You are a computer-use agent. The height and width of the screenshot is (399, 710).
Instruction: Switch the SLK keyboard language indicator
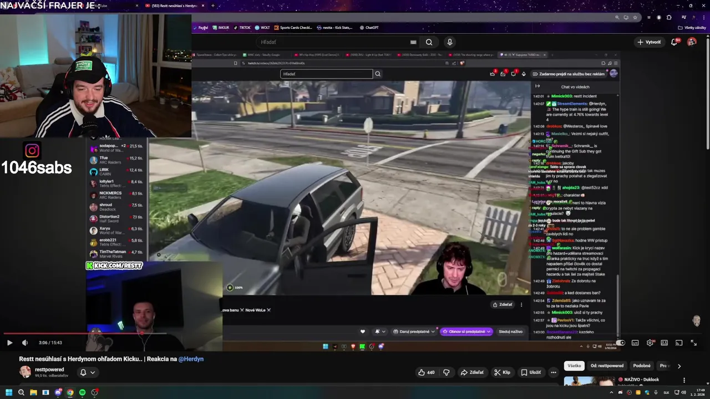(x=666, y=392)
